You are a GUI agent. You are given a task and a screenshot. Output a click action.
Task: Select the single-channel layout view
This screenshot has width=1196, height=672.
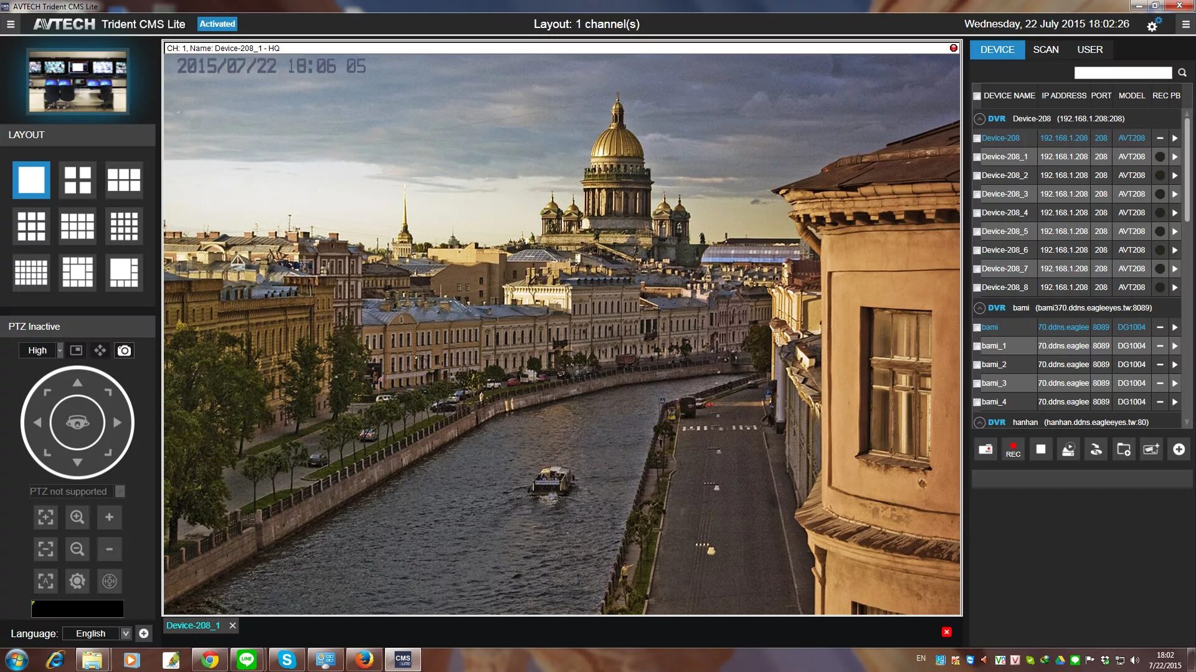point(31,180)
